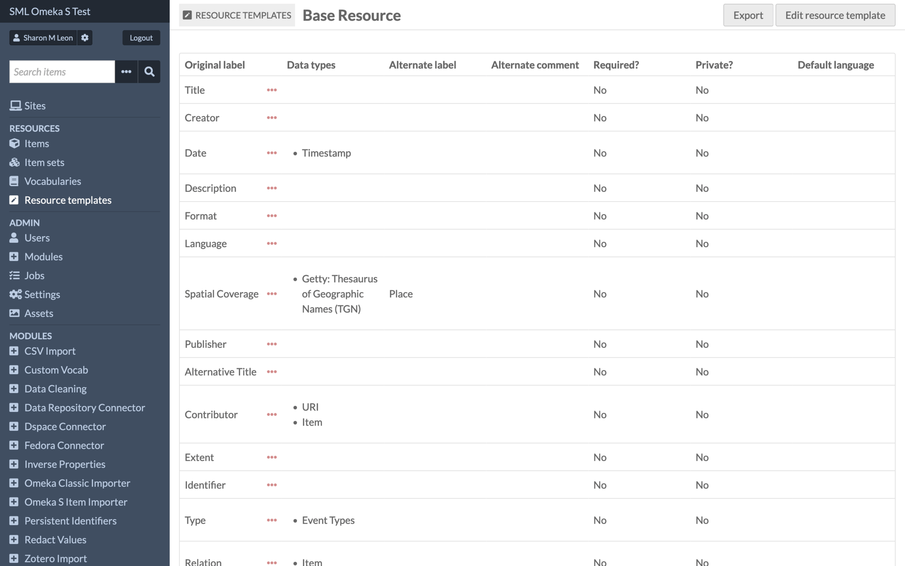Open advanced search ellipsis beside search field
Image resolution: width=905 pixels, height=566 pixels.
[126, 72]
